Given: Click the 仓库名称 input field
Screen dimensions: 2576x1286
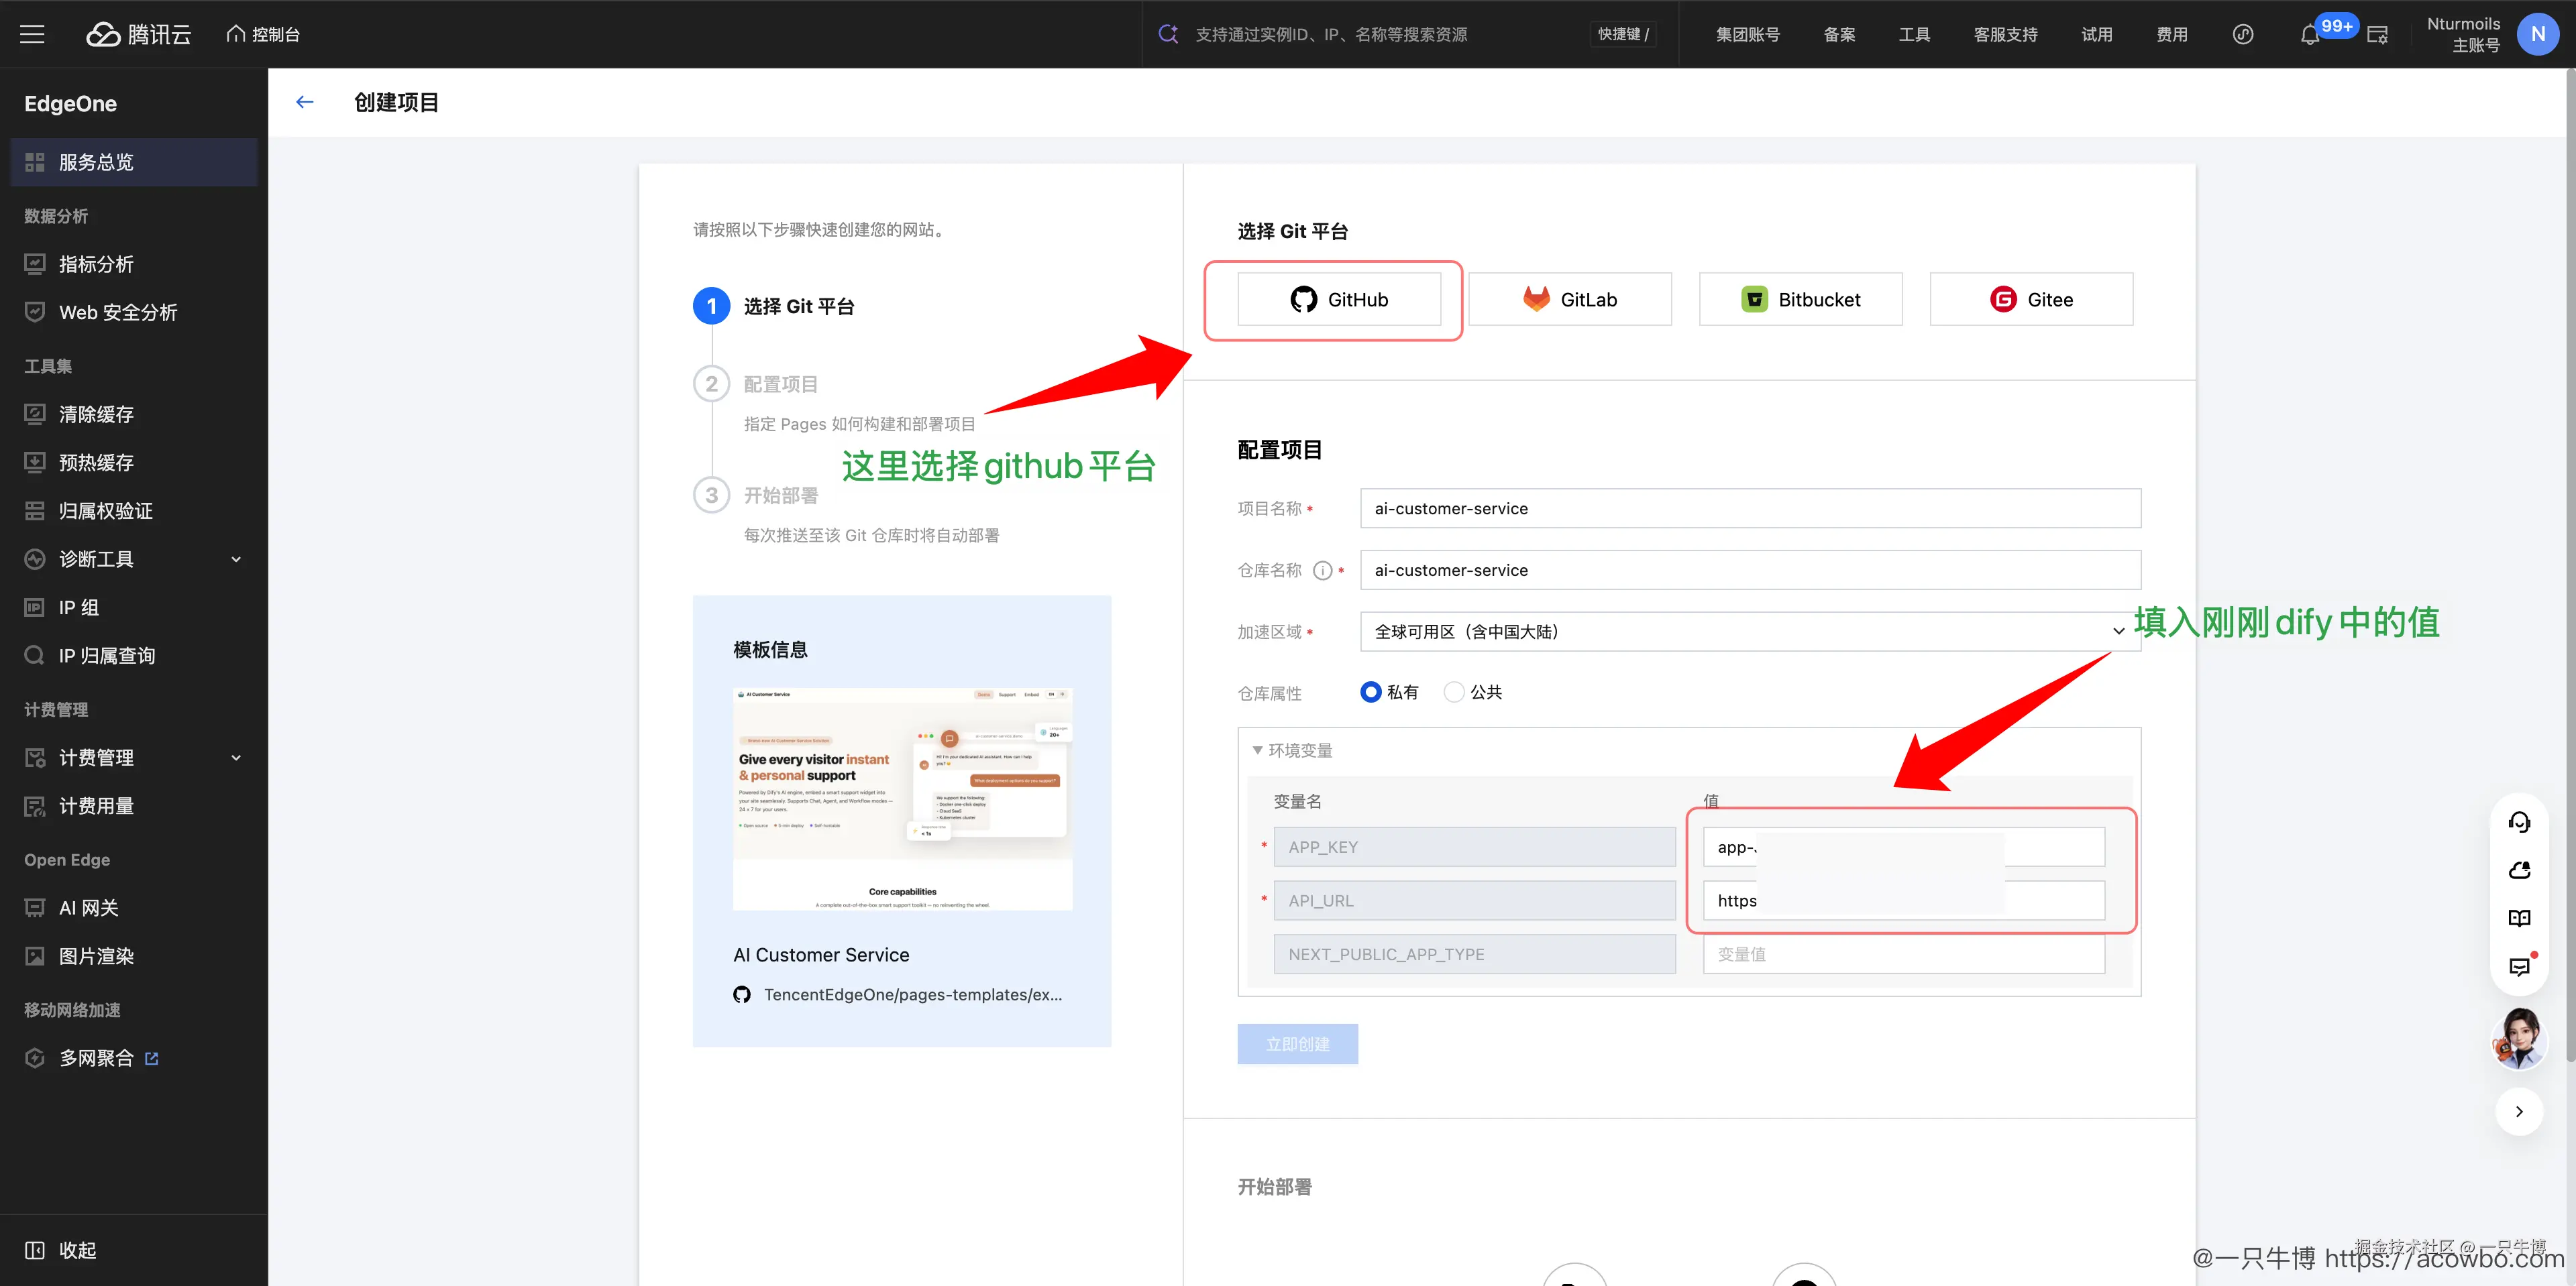Looking at the screenshot, I should coord(1750,571).
